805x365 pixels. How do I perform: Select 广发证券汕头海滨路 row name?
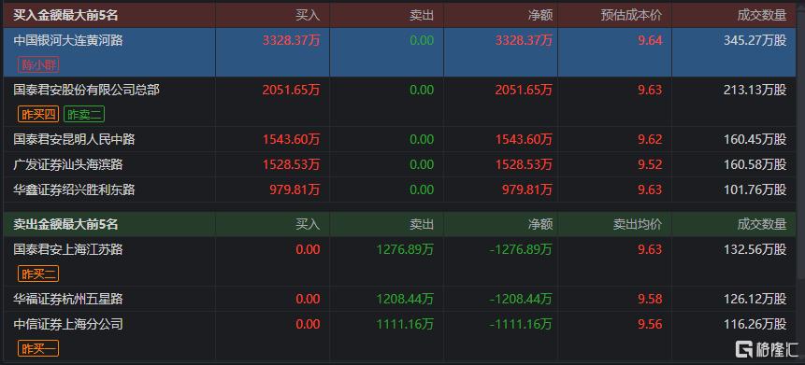pos(68,164)
